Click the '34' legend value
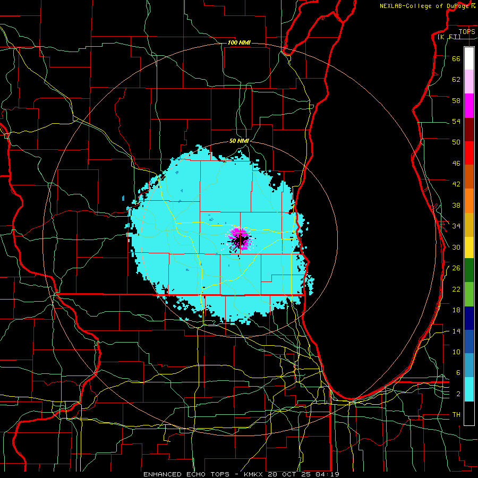 [456, 226]
